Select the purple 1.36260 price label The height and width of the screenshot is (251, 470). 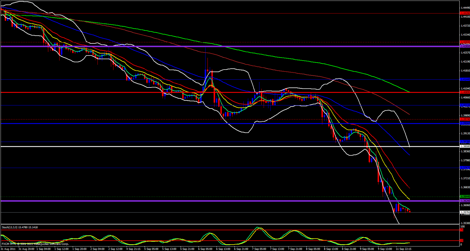click(x=465, y=201)
